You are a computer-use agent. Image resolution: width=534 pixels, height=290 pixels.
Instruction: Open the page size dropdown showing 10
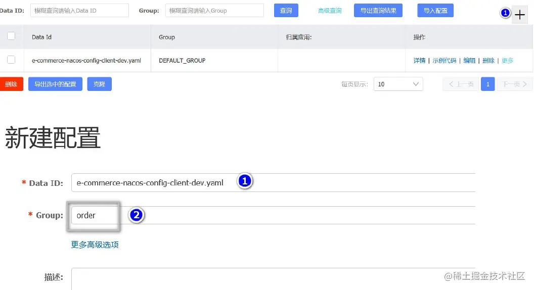(x=398, y=84)
